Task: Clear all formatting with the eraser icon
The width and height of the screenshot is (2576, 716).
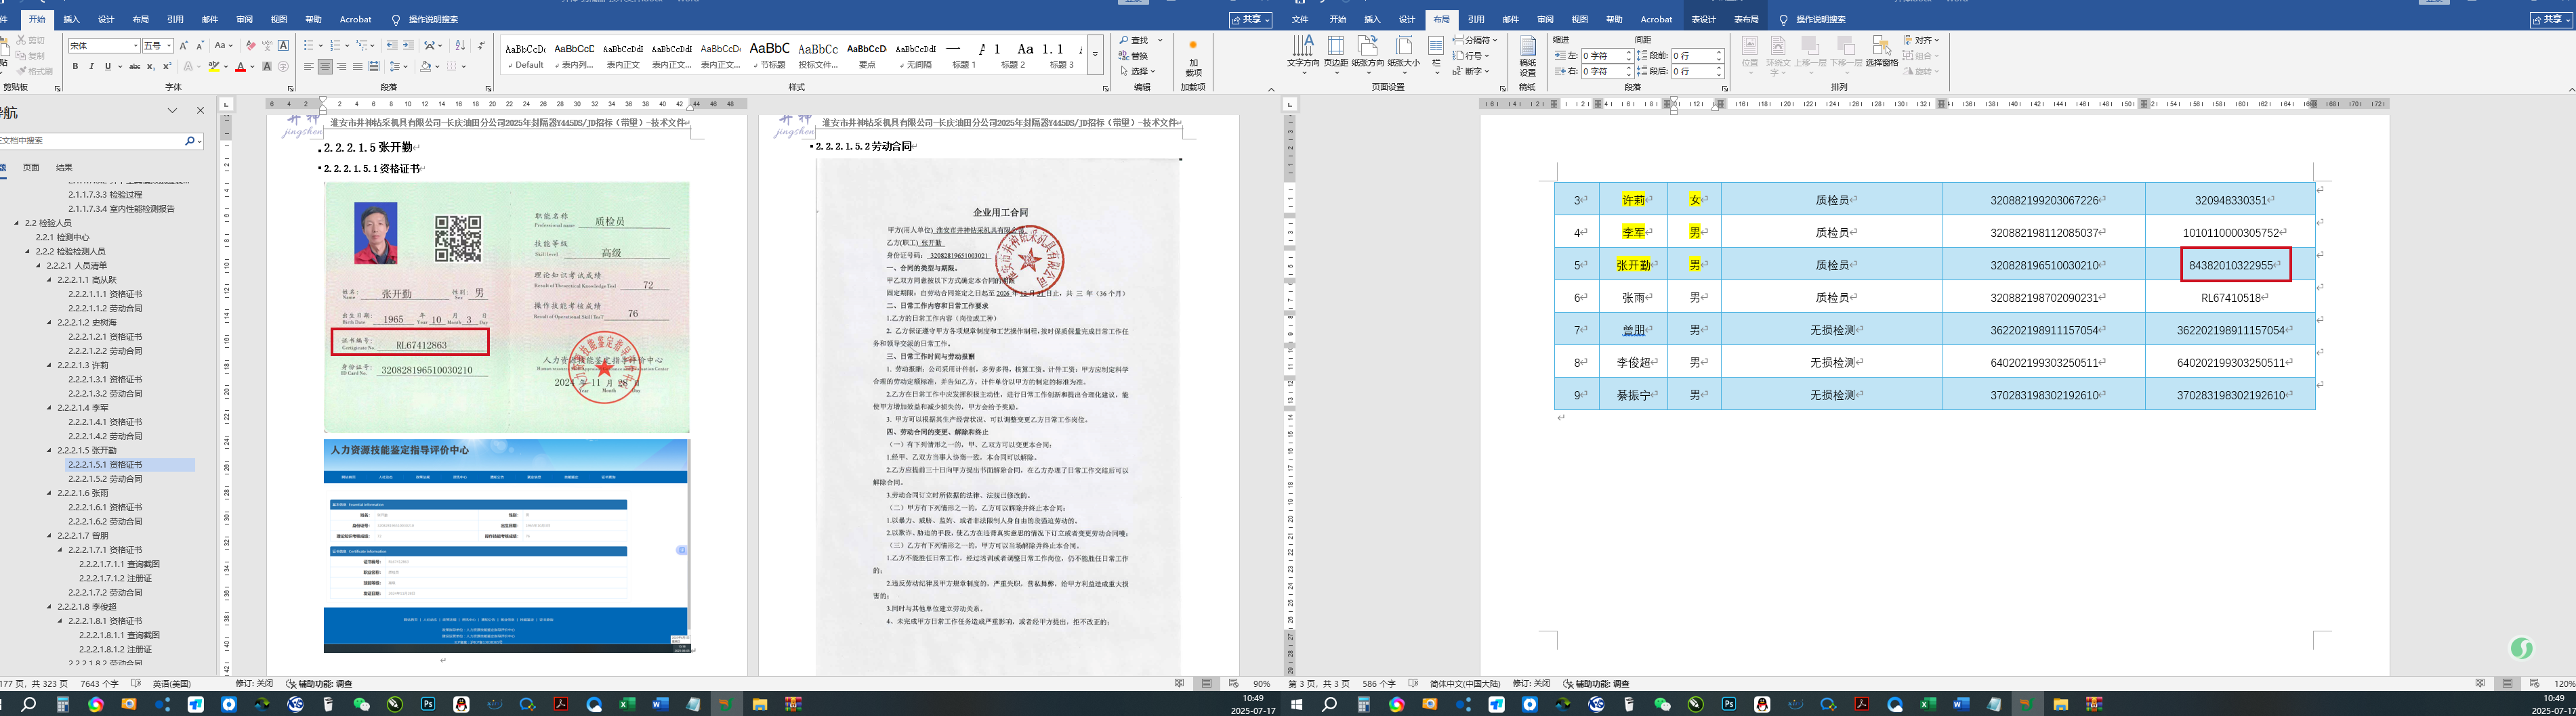Action: (x=251, y=46)
